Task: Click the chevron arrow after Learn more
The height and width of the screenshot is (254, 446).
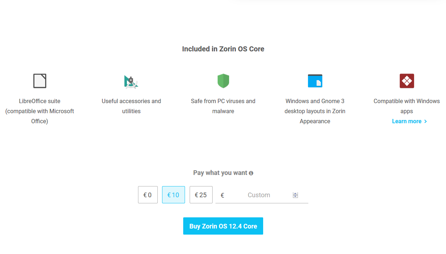Action: [x=426, y=121]
